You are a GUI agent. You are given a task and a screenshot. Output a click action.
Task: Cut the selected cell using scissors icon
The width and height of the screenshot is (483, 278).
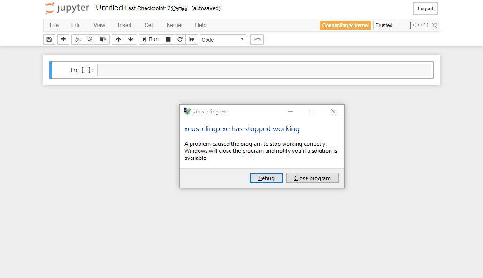click(x=77, y=39)
